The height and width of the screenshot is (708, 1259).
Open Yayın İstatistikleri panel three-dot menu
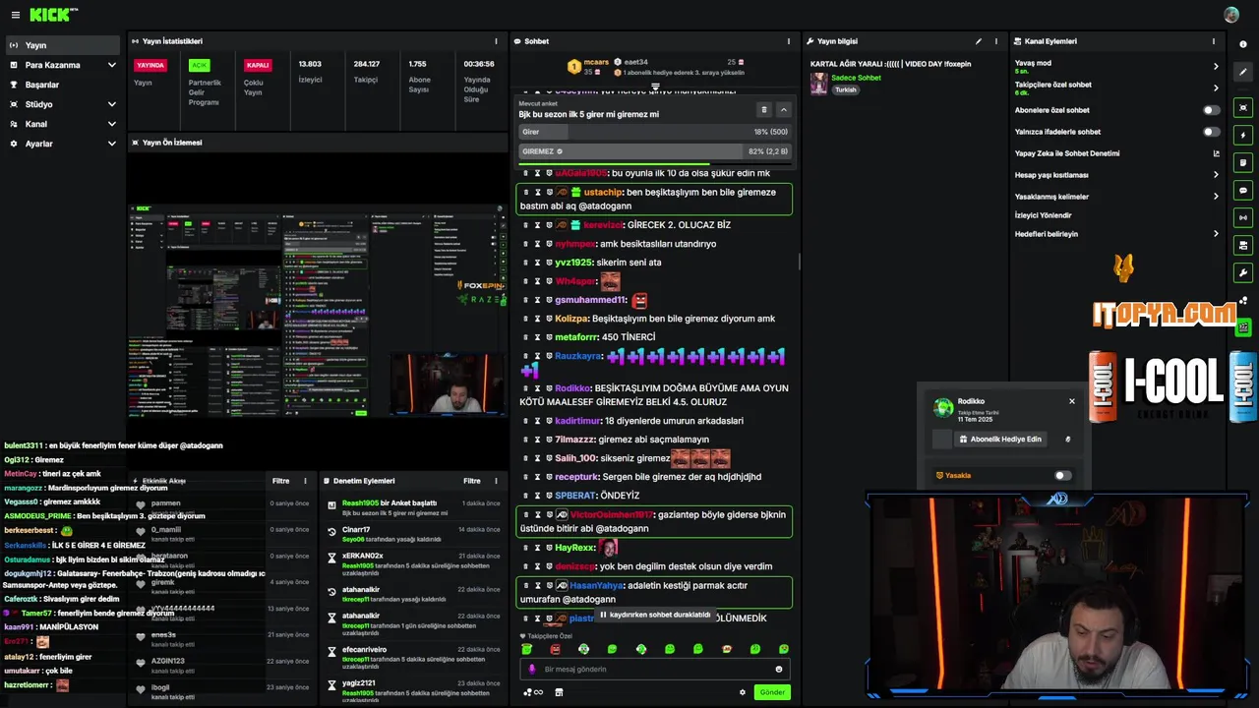pos(496,41)
